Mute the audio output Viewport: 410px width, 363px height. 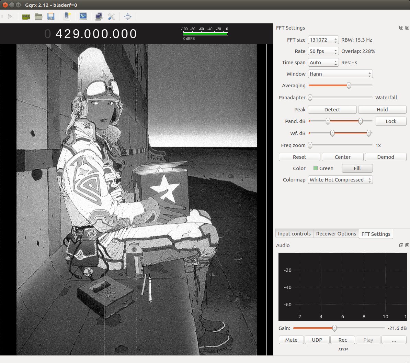tap(291, 340)
